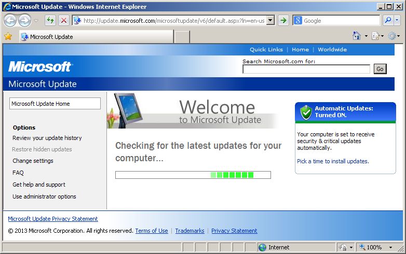Select Microsoft Update Home in sidebar
Image resolution: width=406 pixels, height=254 pixels.
pos(55,103)
